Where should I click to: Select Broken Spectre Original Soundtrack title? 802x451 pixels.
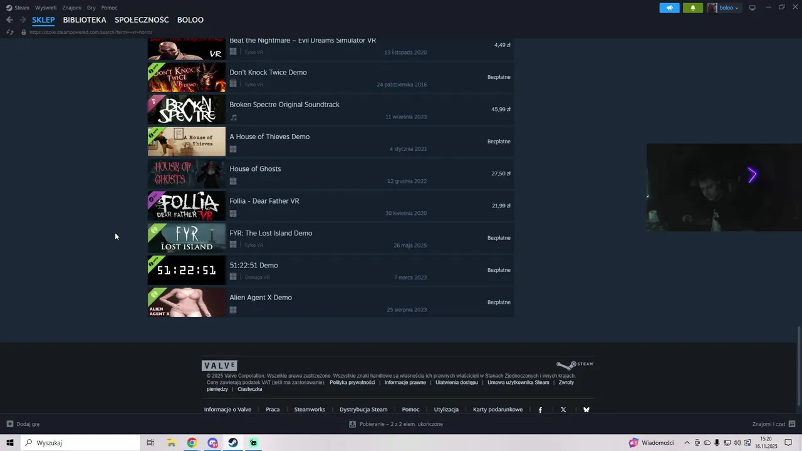coord(284,104)
